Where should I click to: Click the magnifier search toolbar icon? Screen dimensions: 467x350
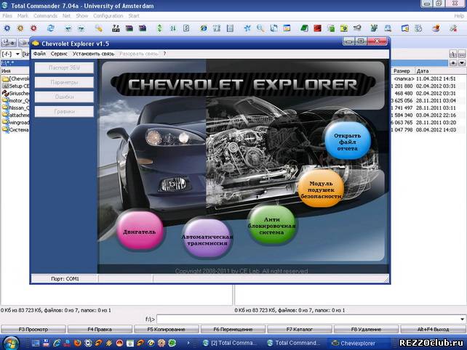tap(260, 28)
